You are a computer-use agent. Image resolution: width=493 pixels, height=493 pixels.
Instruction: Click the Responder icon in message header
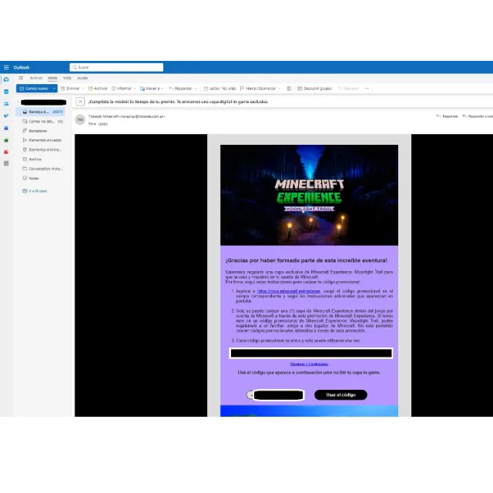click(x=438, y=116)
